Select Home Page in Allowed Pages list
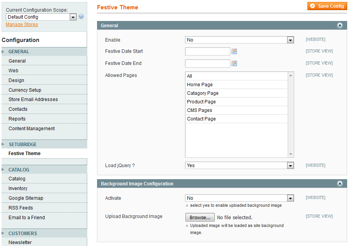Screen dimensions: 353x246 click(200, 85)
